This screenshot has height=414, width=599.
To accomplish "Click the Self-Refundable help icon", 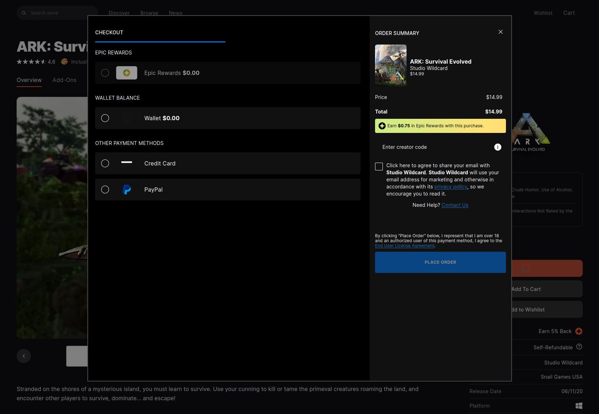I will click(x=579, y=347).
